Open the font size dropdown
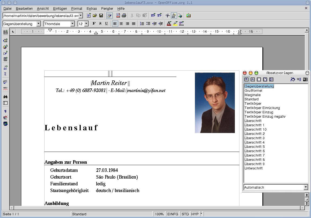This screenshot has width=311, height=218. [x=86, y=24]
